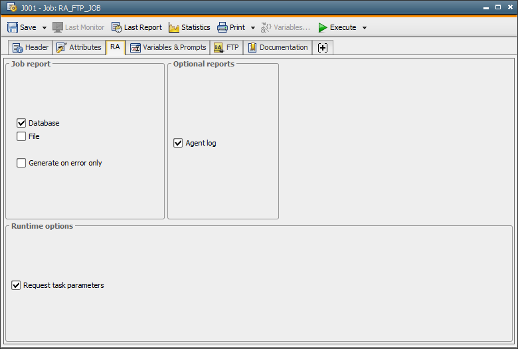Show job Statistics
The height and width of the screenshot is (349, 518).
189,27
